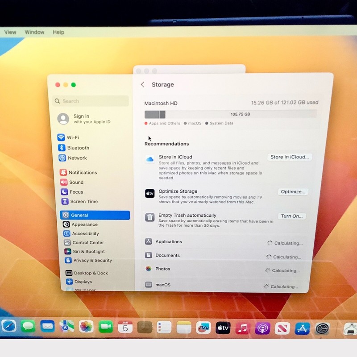Open App Store from the Dock
The image size is (357, 357).
(x=302, y=328)
